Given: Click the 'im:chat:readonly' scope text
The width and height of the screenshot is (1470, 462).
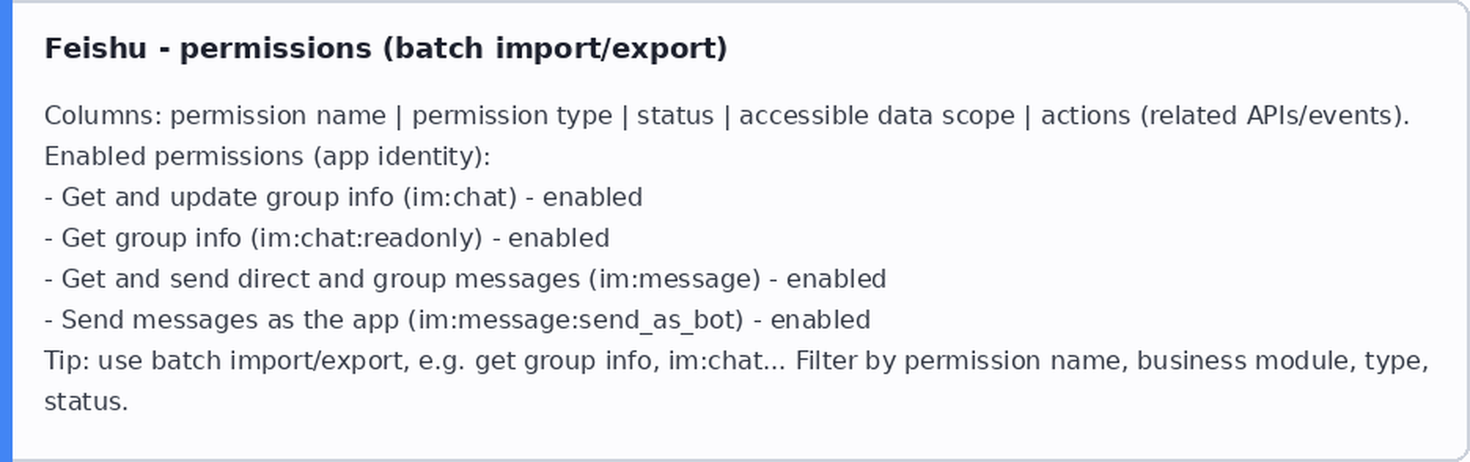Looking at the screenshot, I should 366,238.
